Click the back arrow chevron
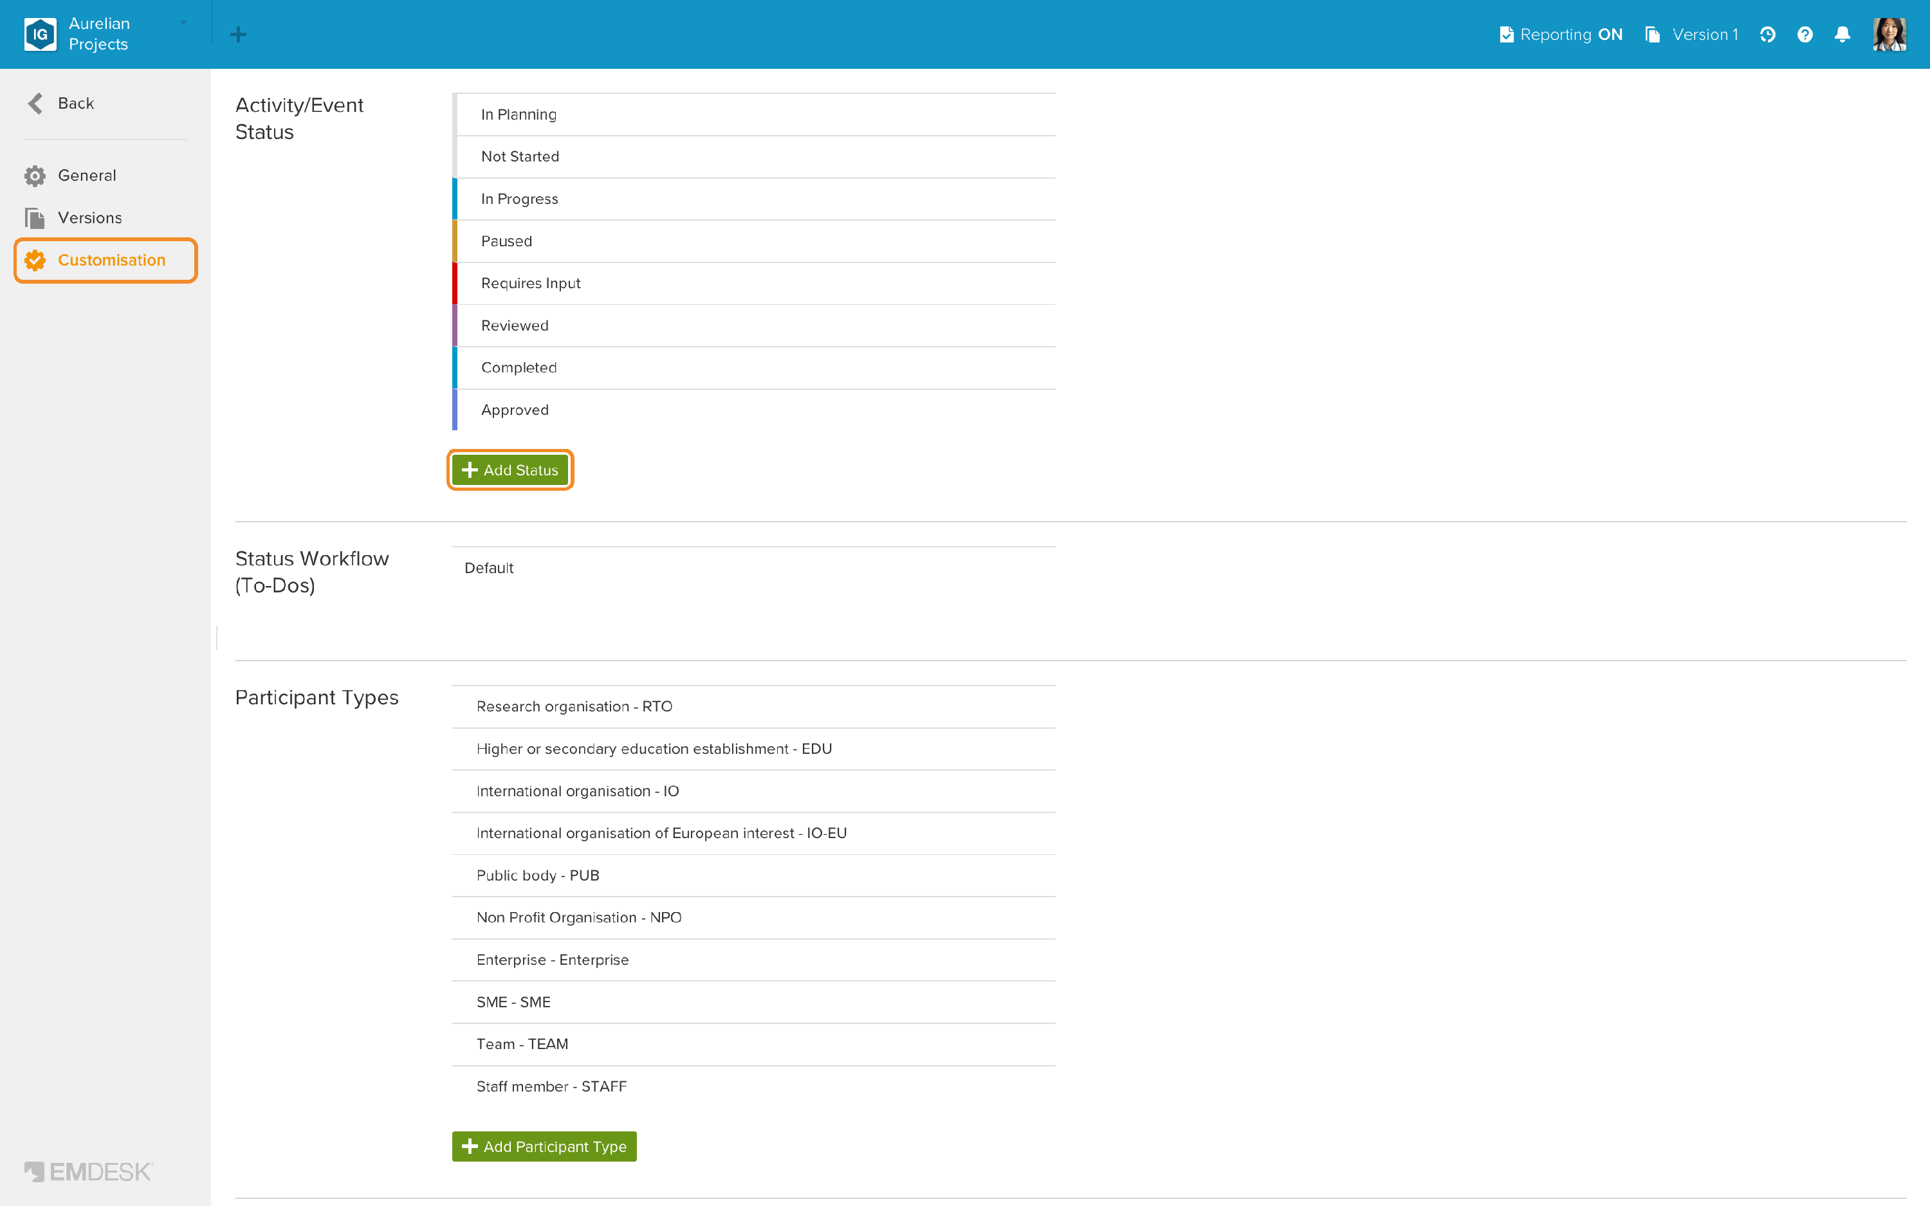The width and height of the screenshot is (1930, 1206). coord(35,103)
